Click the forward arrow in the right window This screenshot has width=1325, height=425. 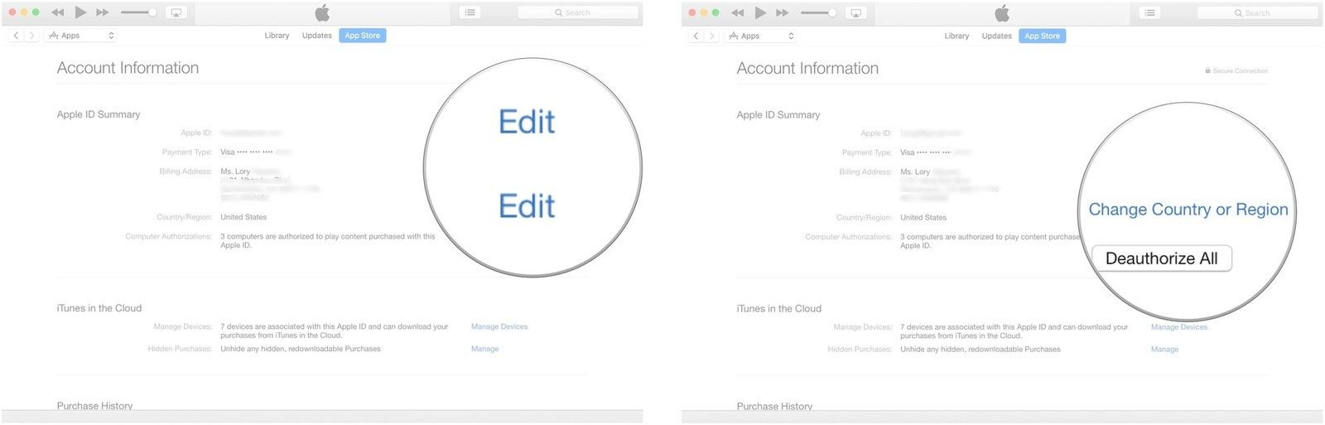711,36
